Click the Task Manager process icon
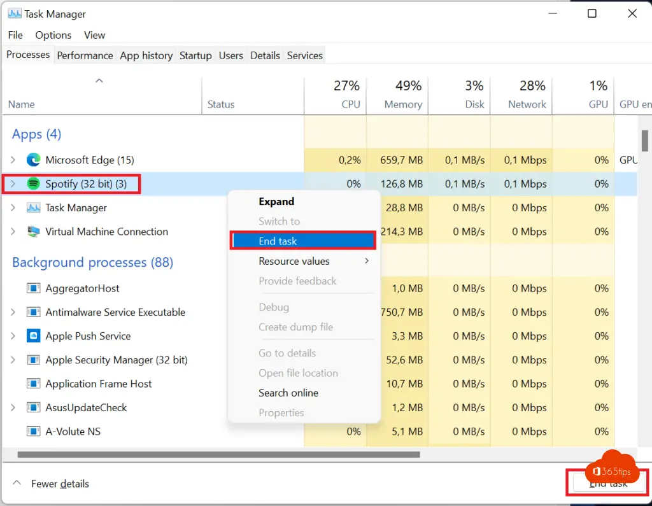The height and width of the screenshot is (506, 652). 33,208
